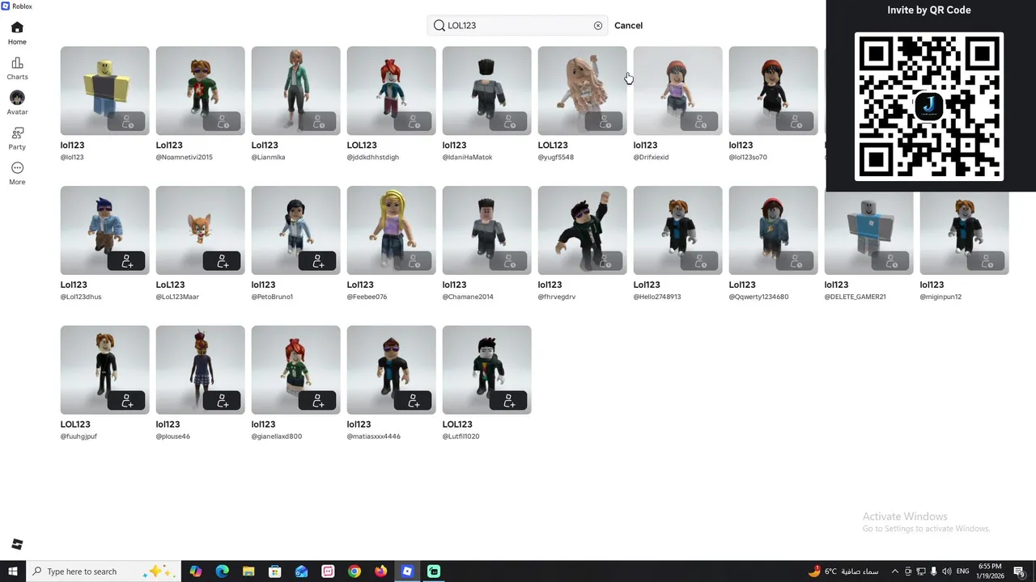Add friend @fuuhgjpuf

point(127,401)
